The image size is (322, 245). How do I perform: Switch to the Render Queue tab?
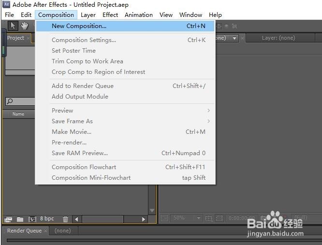(25, 231)
